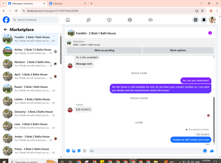This screenshot has width=221, height=163.
Task: Open conversation information purple icon
Action: tap(210, 33)
